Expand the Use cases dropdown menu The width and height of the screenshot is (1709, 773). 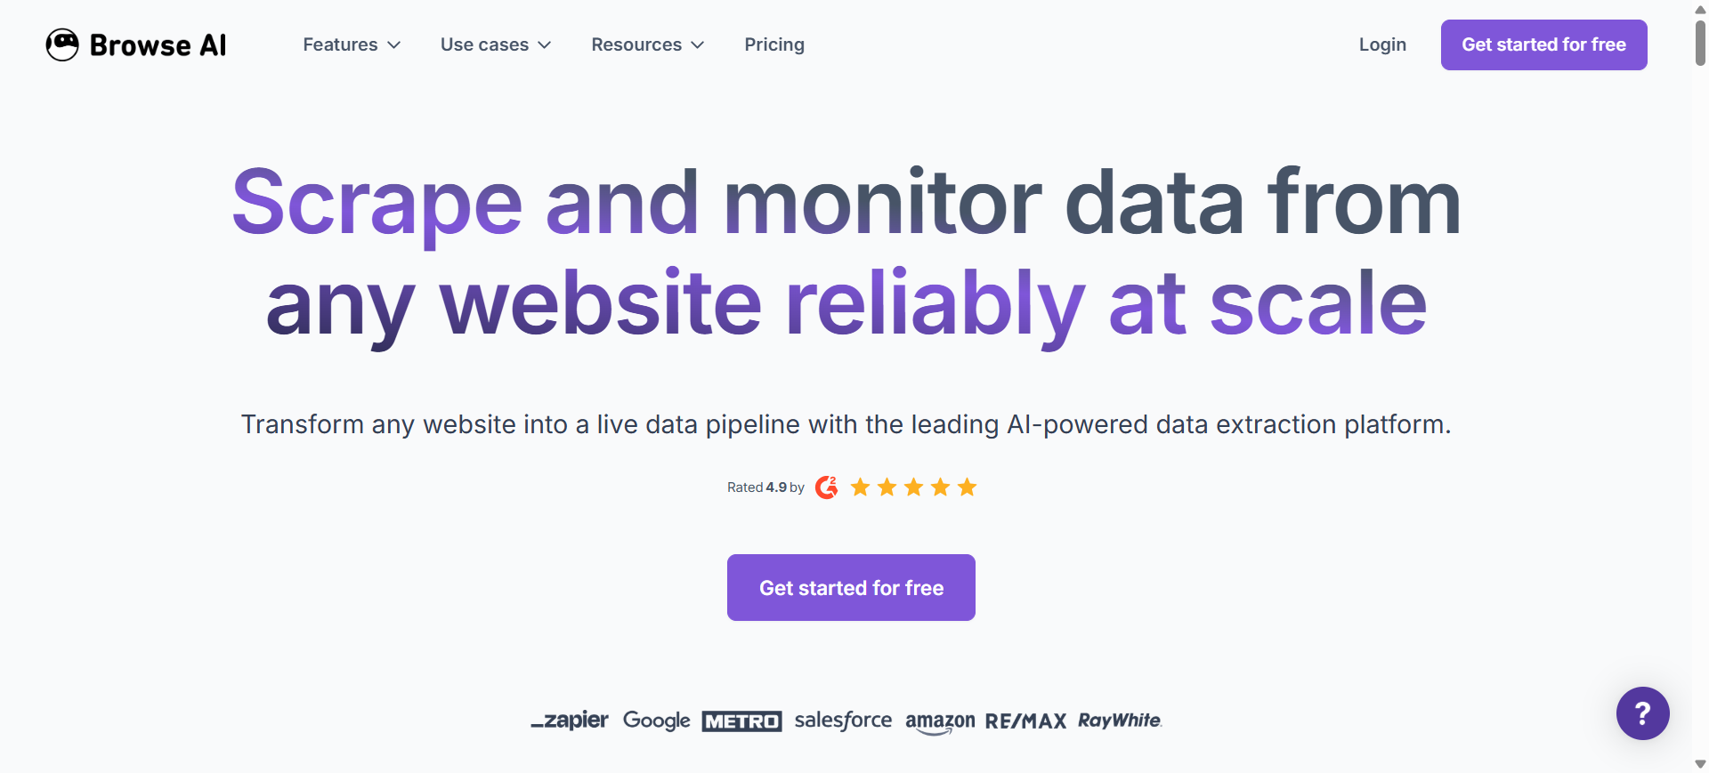pos(496,44)
